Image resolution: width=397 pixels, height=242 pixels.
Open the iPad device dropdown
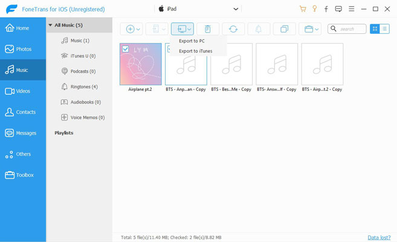pyautogui.click(x=198, y=9)
